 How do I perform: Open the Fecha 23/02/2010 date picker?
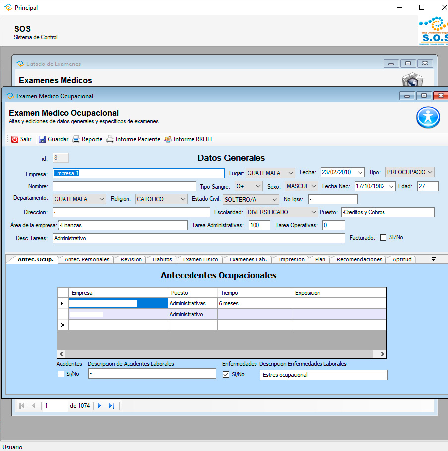click(360, 172)
